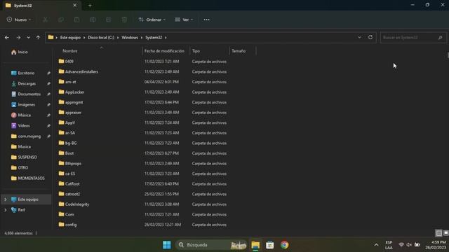This screenshot has width=449, height=252.
Task: Add a new tab with plus button
Action: click(90, 6)
